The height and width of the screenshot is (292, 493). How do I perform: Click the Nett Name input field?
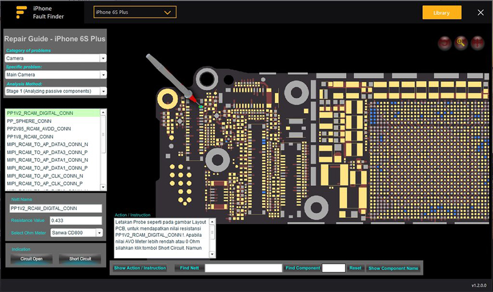tap(56, 208)
